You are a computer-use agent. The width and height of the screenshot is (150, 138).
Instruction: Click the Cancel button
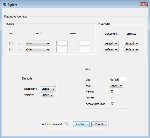[x=99, y=124]
